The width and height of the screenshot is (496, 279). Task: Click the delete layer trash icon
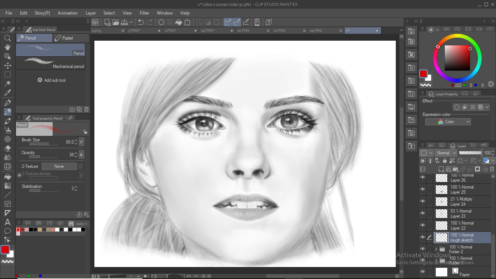pos(492,169)
